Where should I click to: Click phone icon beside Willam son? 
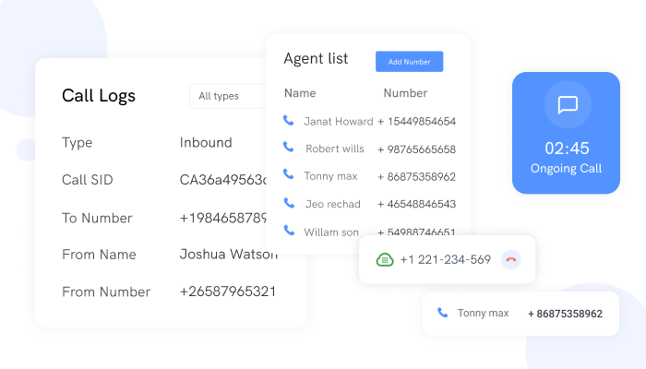[289, 231]
